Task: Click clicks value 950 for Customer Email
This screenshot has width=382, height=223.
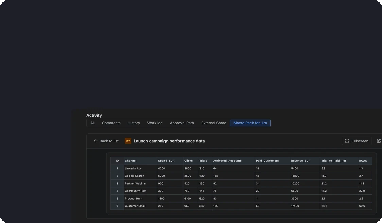Action: (x=191, y=206)
